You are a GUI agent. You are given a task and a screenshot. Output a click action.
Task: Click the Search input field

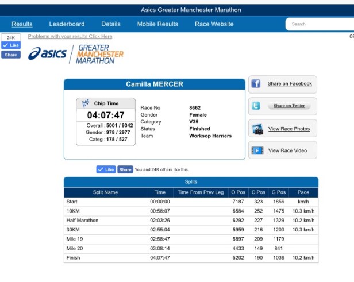click(319, 24)
